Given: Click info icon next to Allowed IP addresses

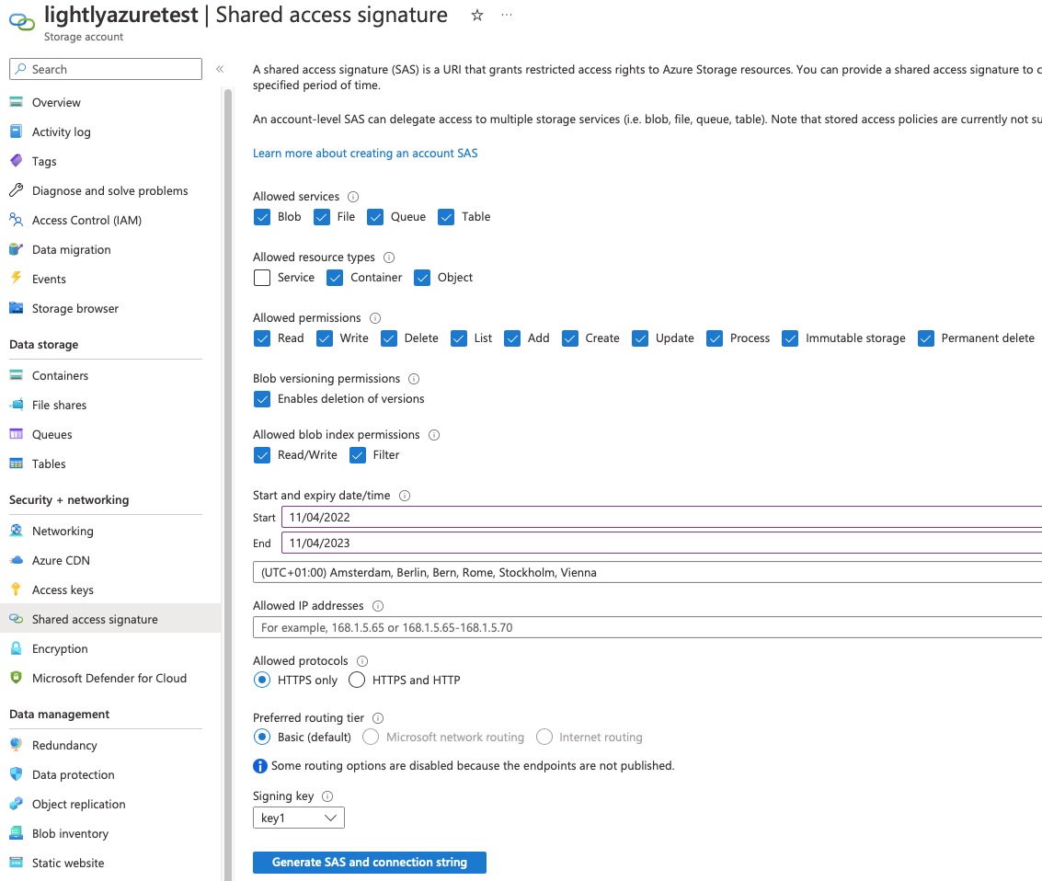Looking at the screenshot, I should coord(378,606).
